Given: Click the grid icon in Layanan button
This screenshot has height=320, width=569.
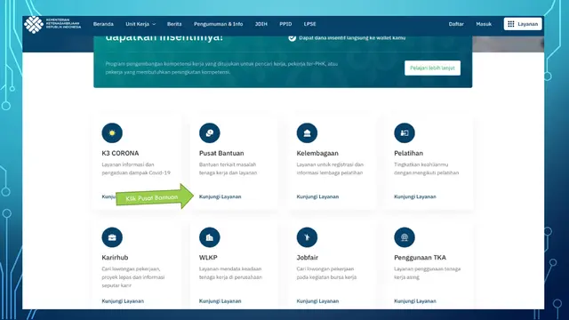Looking at the screenshot, I should point(511,24).
